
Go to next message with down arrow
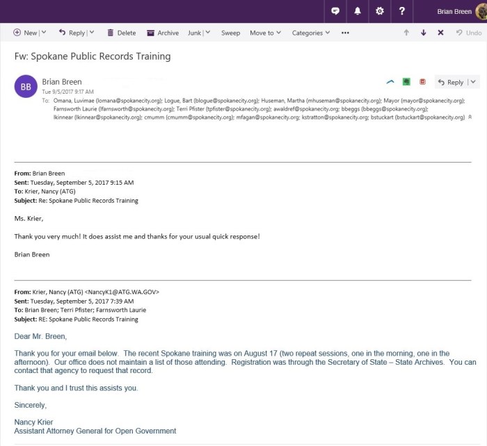click(423, 33)
